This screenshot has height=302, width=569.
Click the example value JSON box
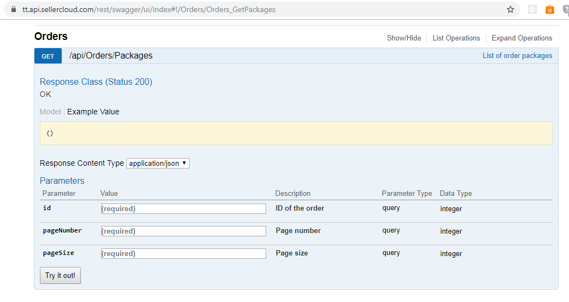[x=296, y=133]
